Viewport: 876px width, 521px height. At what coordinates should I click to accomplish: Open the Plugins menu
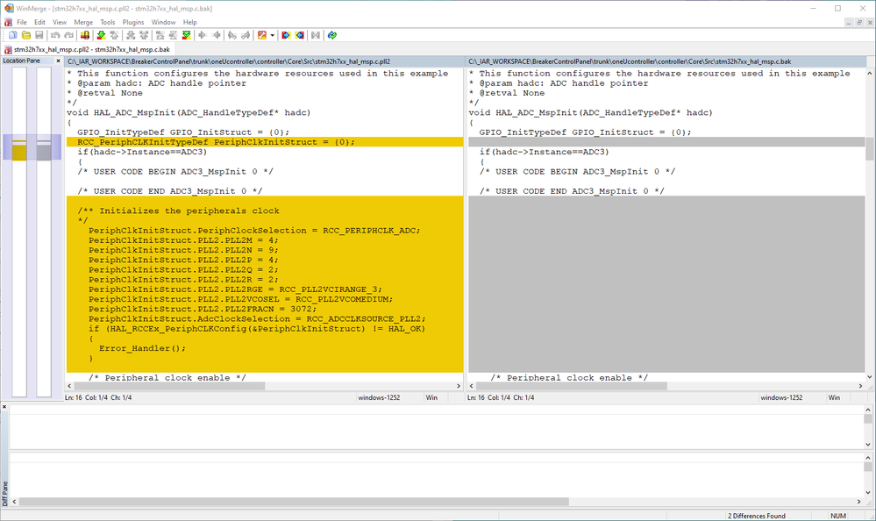pos(133,22)
